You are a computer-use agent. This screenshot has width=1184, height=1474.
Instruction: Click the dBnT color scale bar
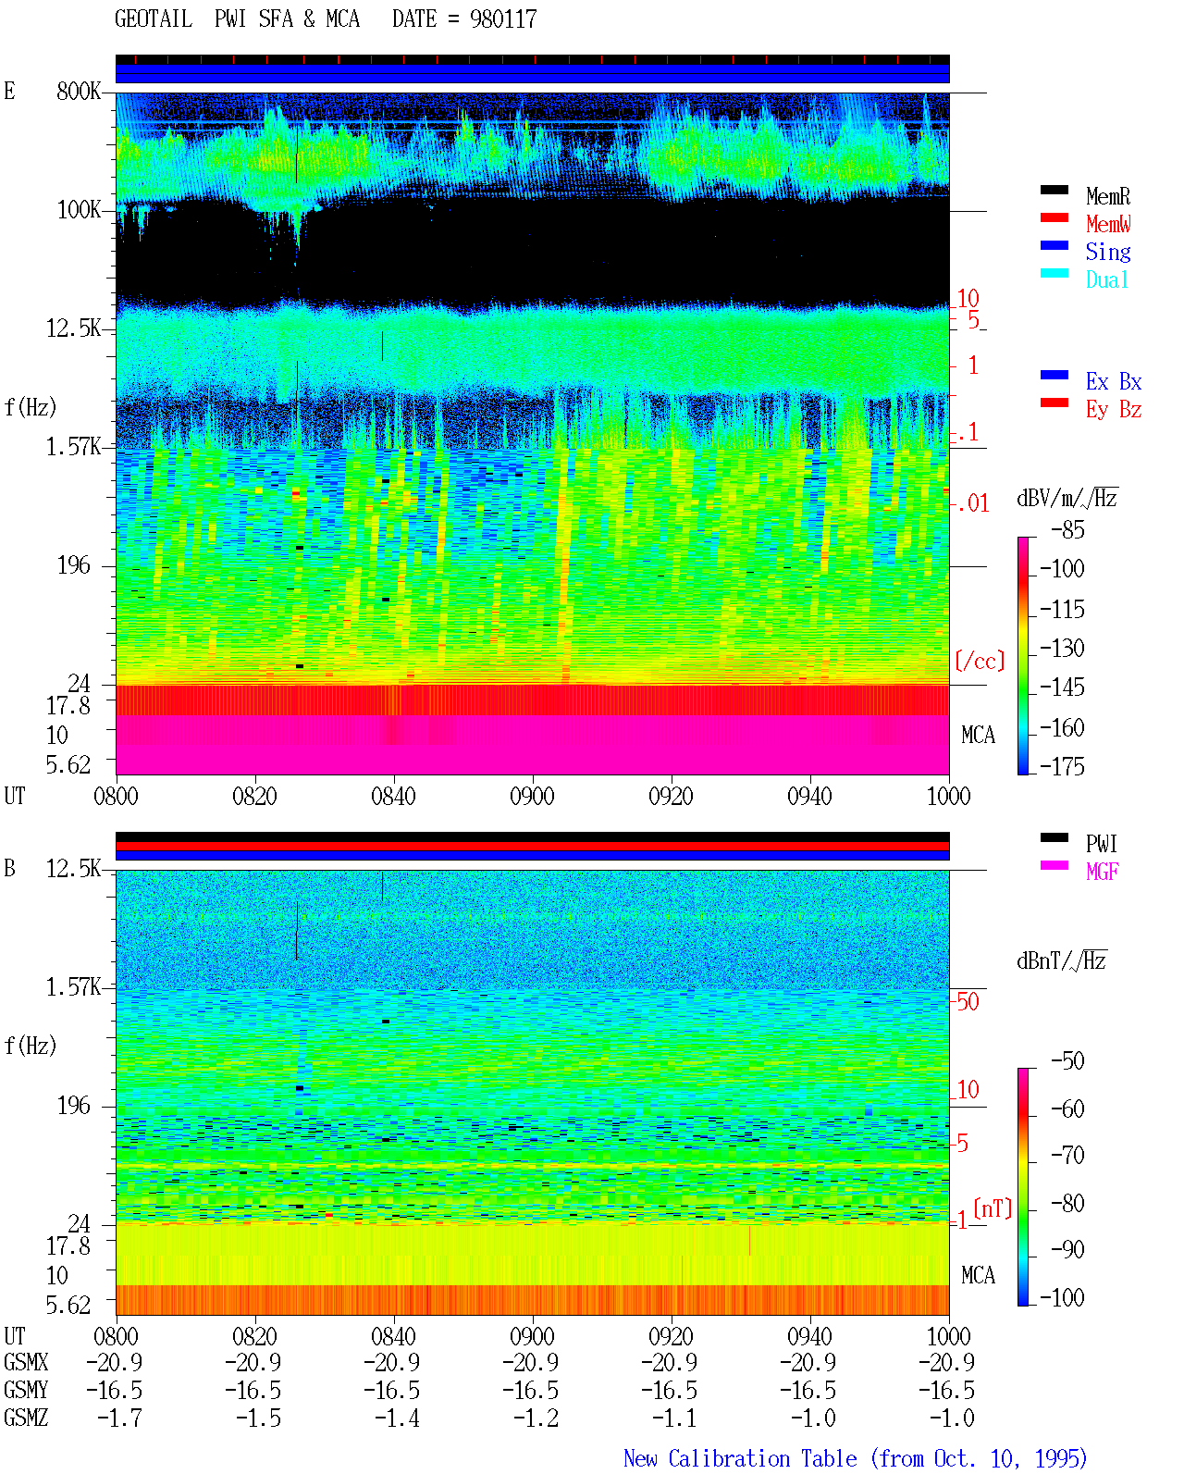1023,1187
